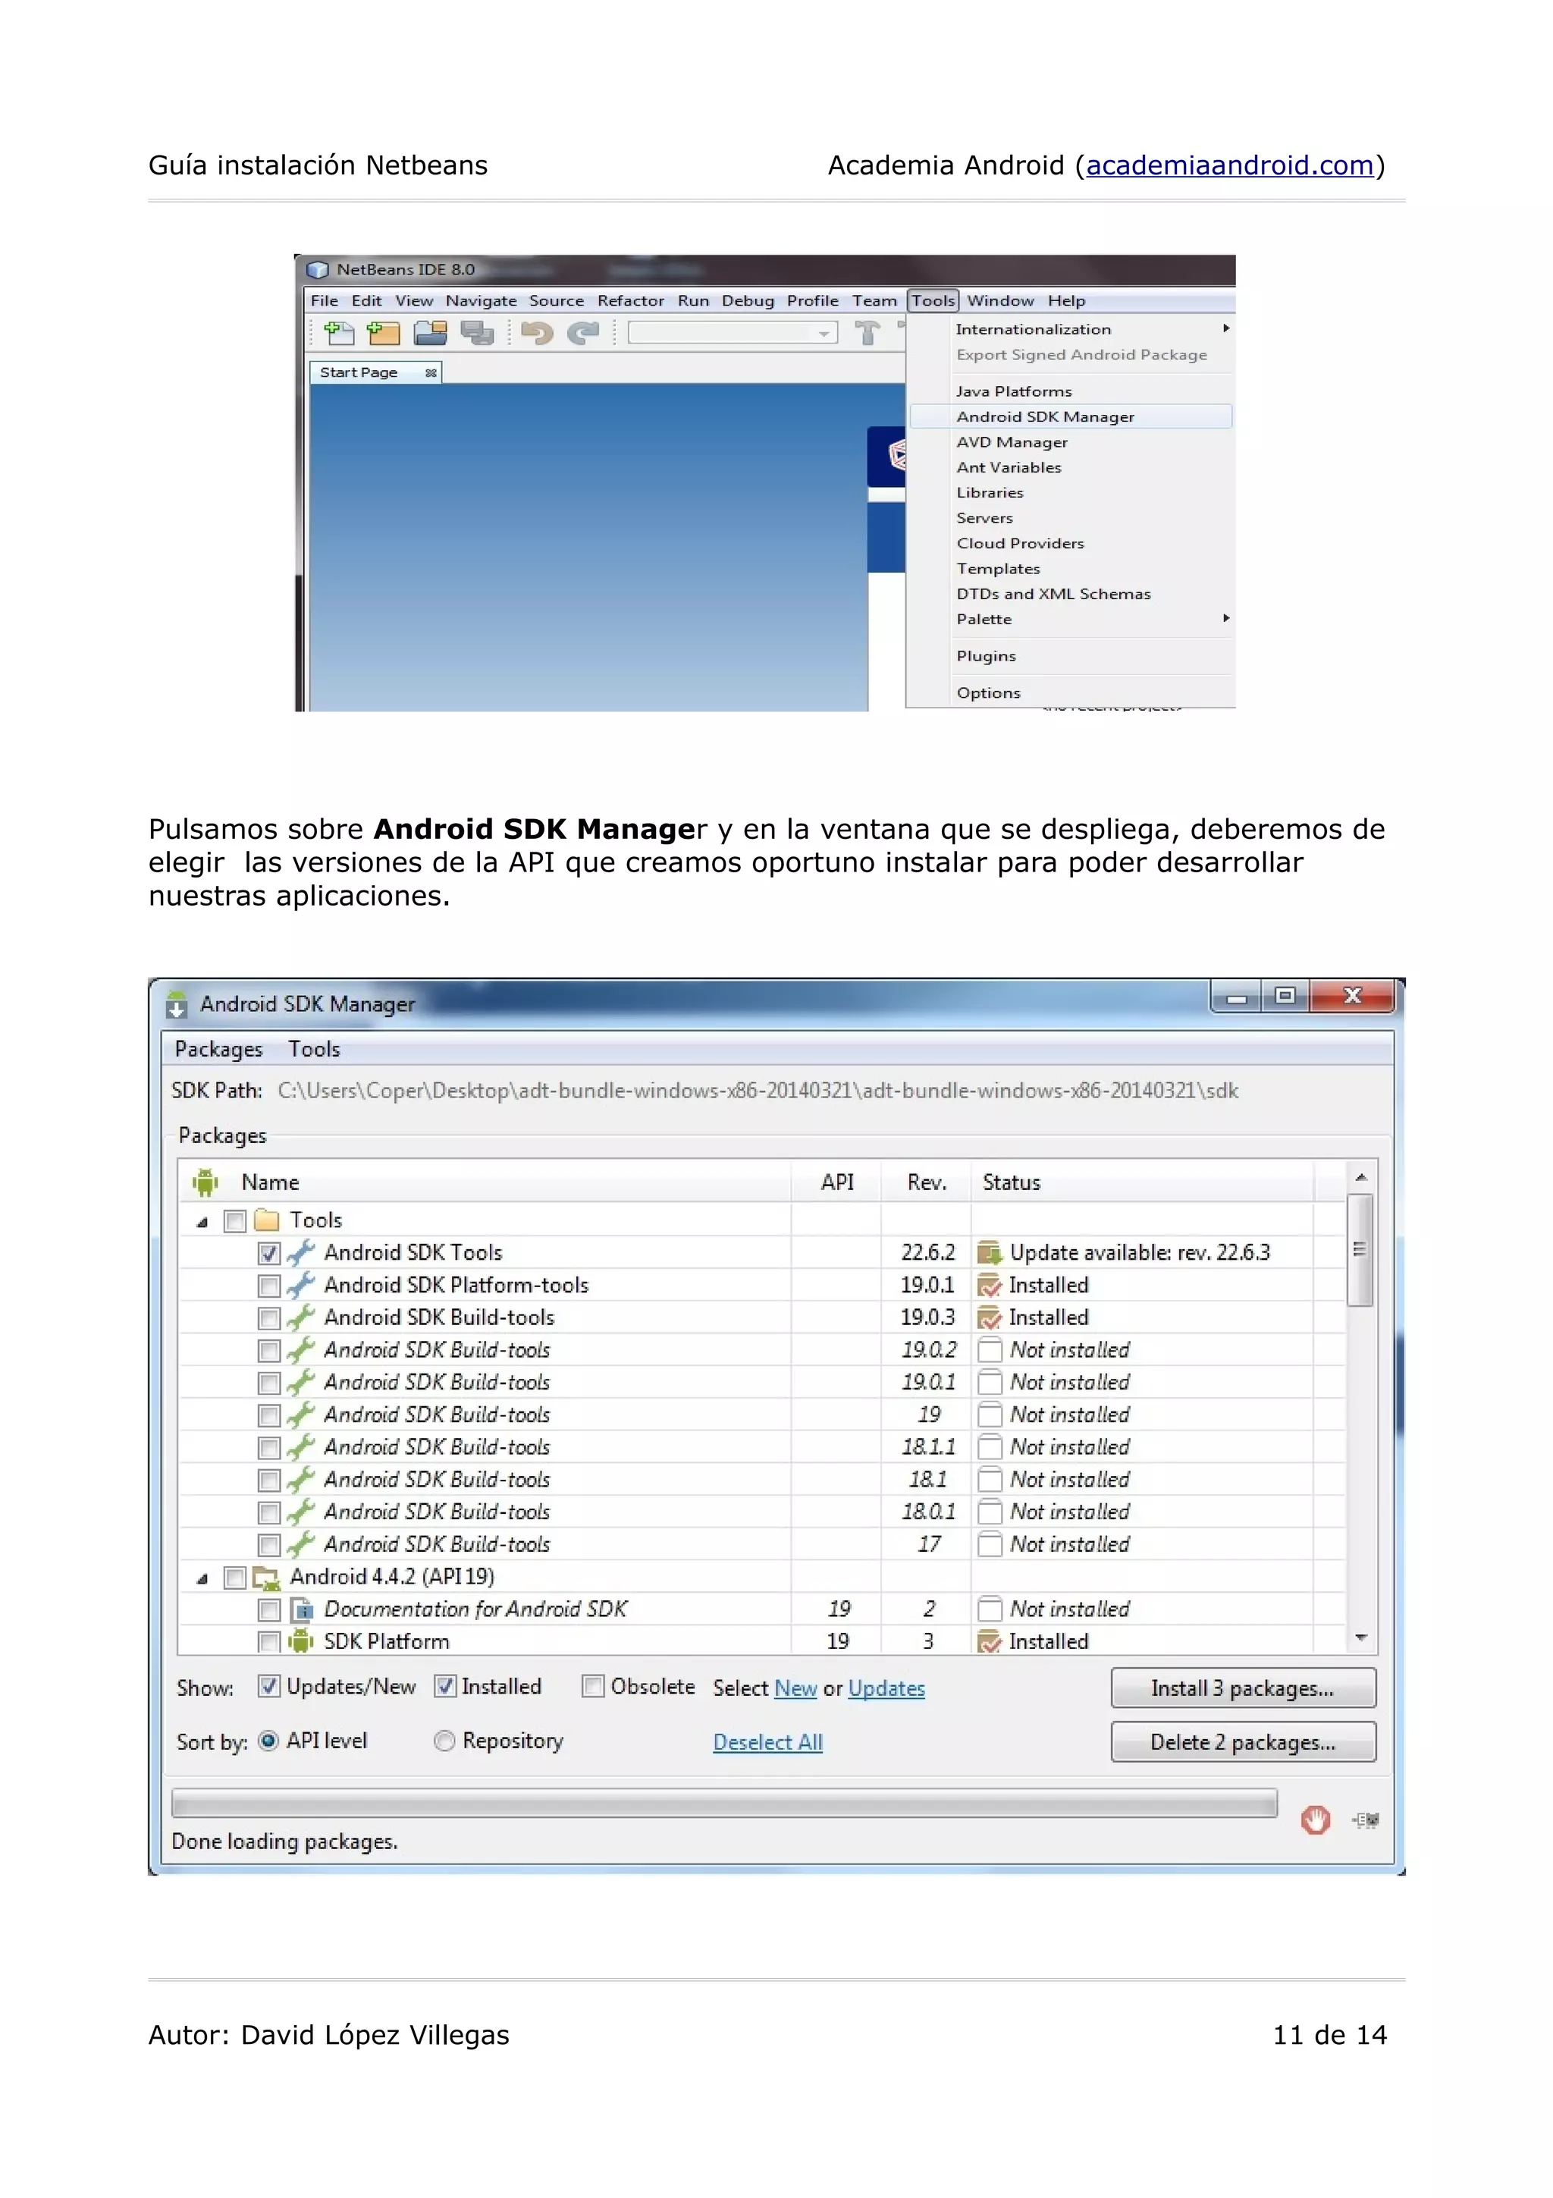The image size is (1553, 2198).
Task: Collapse the Tools tree node
Action: pyautogui.click(x=202, y=1222)
